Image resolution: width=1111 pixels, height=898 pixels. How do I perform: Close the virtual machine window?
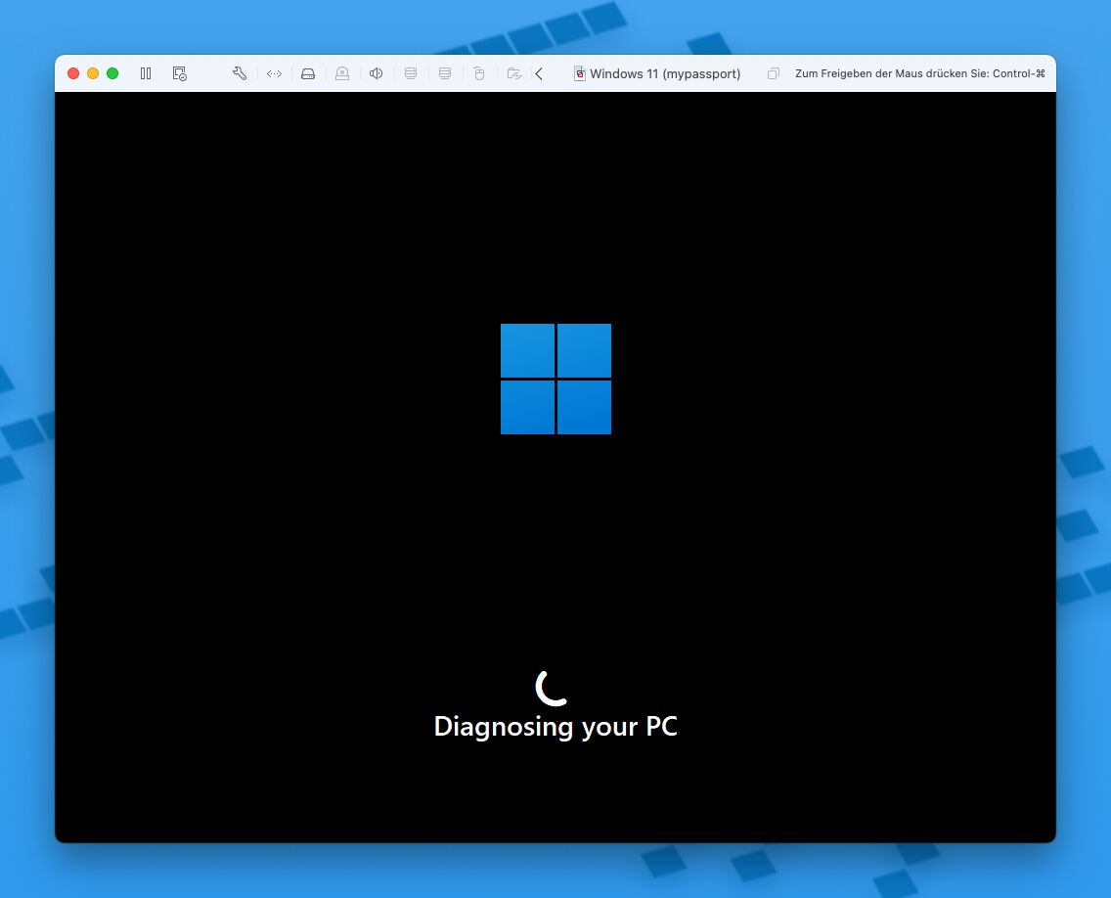click(x=73, y=73)
